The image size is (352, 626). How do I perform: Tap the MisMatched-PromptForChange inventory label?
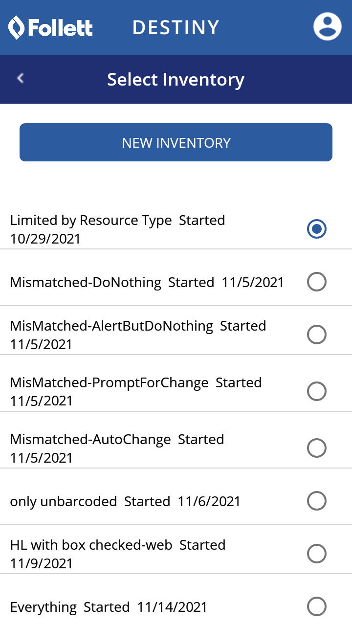(136, 391)
